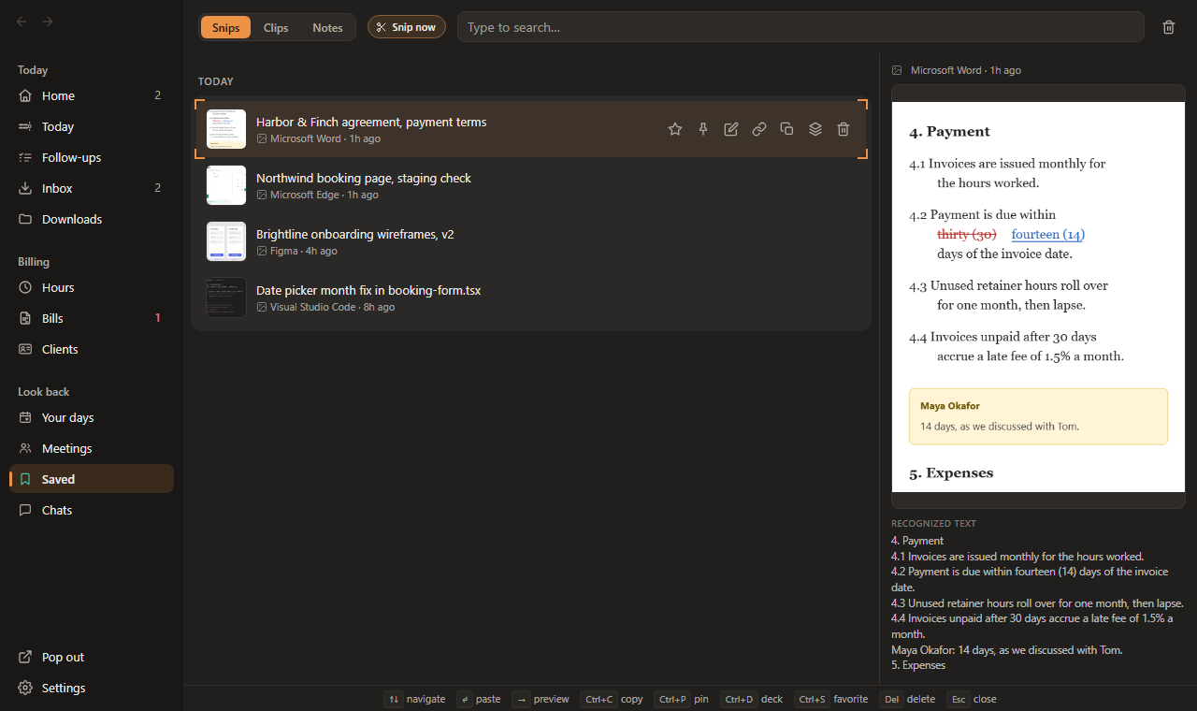Image resolution: width=1197 pixels, height=711 pixels.
Task: Open Home in the sidebar
Action: (x=92, y=95)
